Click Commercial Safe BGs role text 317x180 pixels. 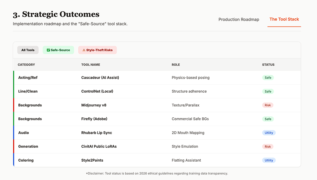coord(190,119)
